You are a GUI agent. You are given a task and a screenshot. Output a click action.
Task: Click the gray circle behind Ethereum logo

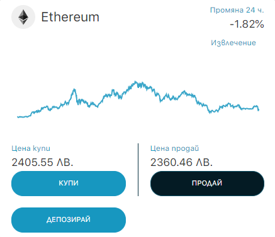click(23, 17)
